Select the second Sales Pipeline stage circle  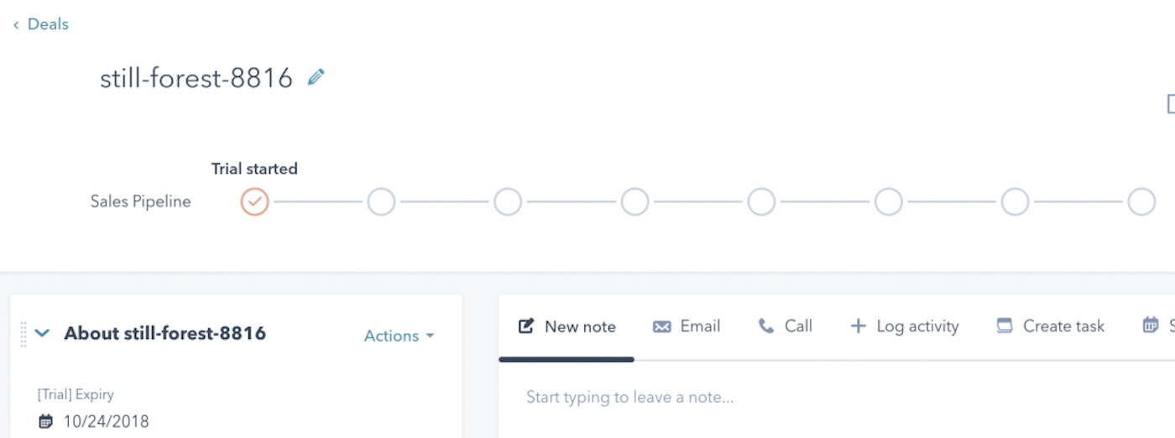[x=381, y=202]
